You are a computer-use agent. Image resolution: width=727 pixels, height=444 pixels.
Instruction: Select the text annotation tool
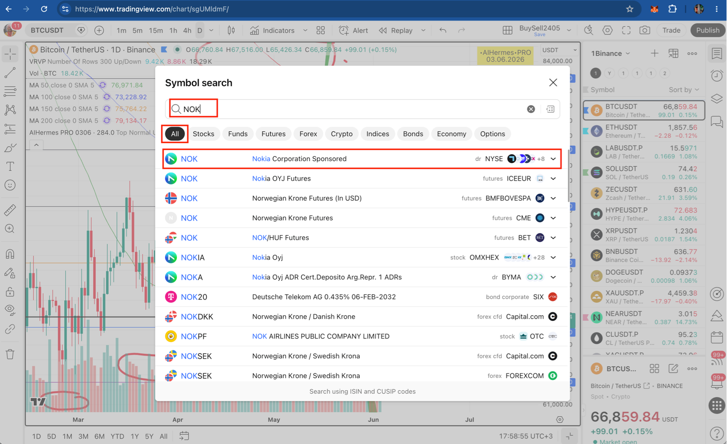(10, 167)
